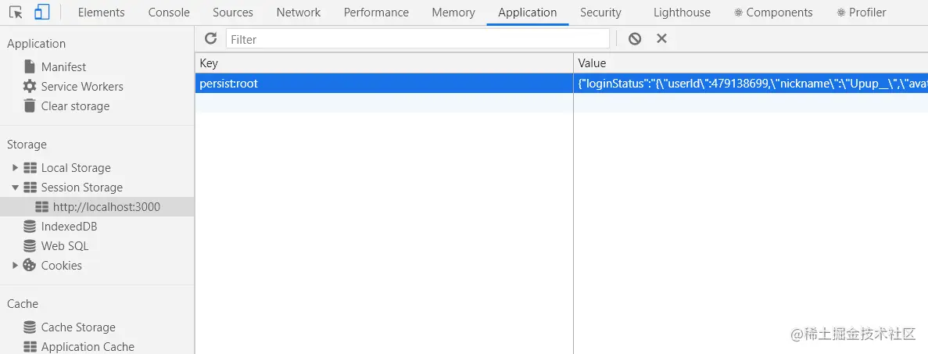Open Cache Storage in the sidebar

78,327
